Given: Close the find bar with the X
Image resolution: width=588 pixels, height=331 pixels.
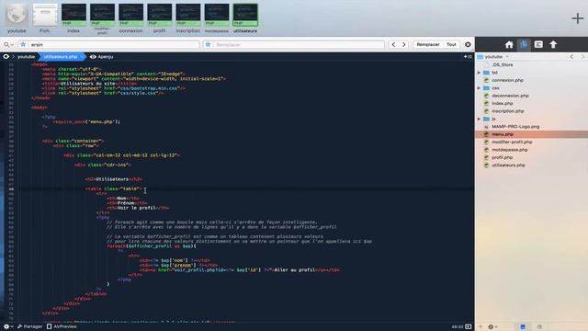Looking at the screenshot, I should tap(468, 45).
